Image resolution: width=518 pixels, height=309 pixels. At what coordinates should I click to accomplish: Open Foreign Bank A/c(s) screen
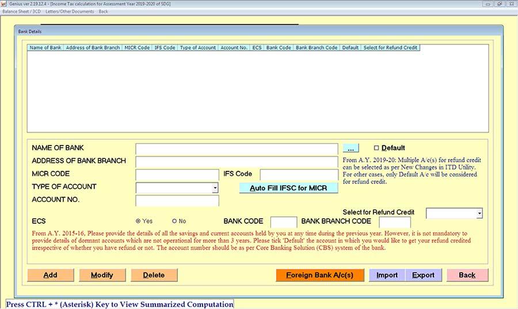[x=320, y=275]
